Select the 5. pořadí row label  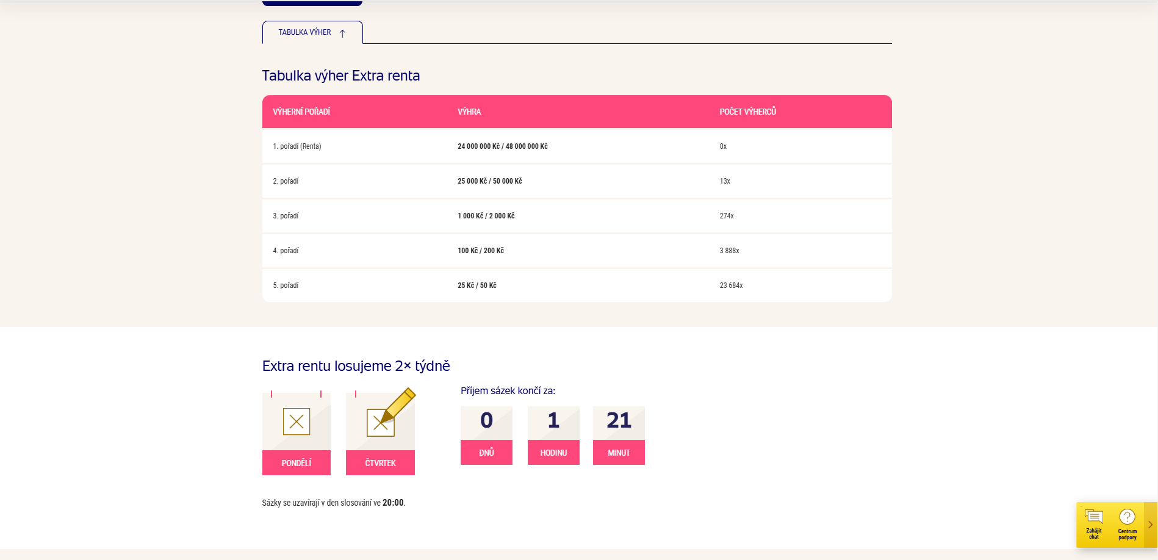(x=286, y=285)
